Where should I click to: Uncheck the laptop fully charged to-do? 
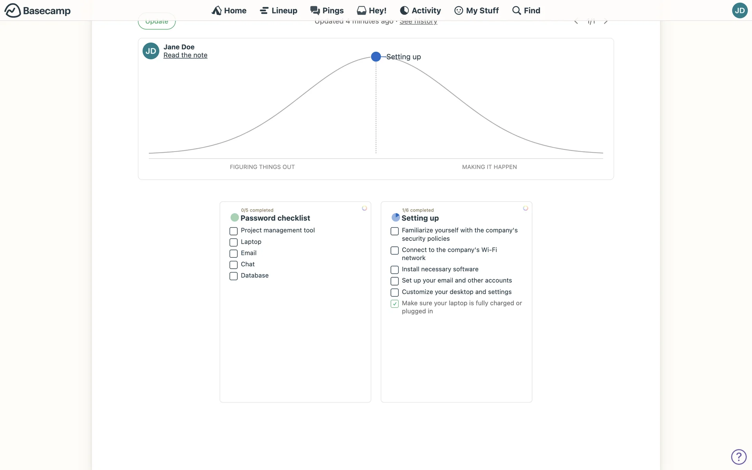pos(394,304)
